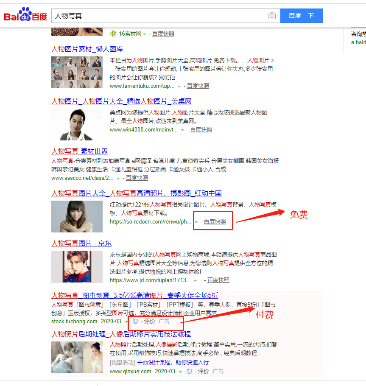This screenshot has height=386, width=366.
Task: Click the https://www.jd.com/tupian/1713... URL
Action: click(150, 280)
